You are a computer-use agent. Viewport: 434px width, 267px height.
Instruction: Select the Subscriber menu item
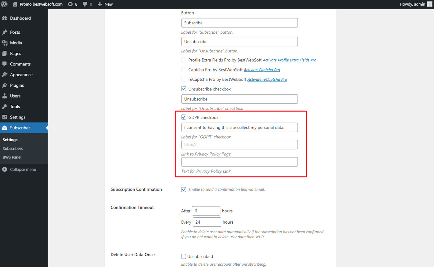[x=24, y=128]
